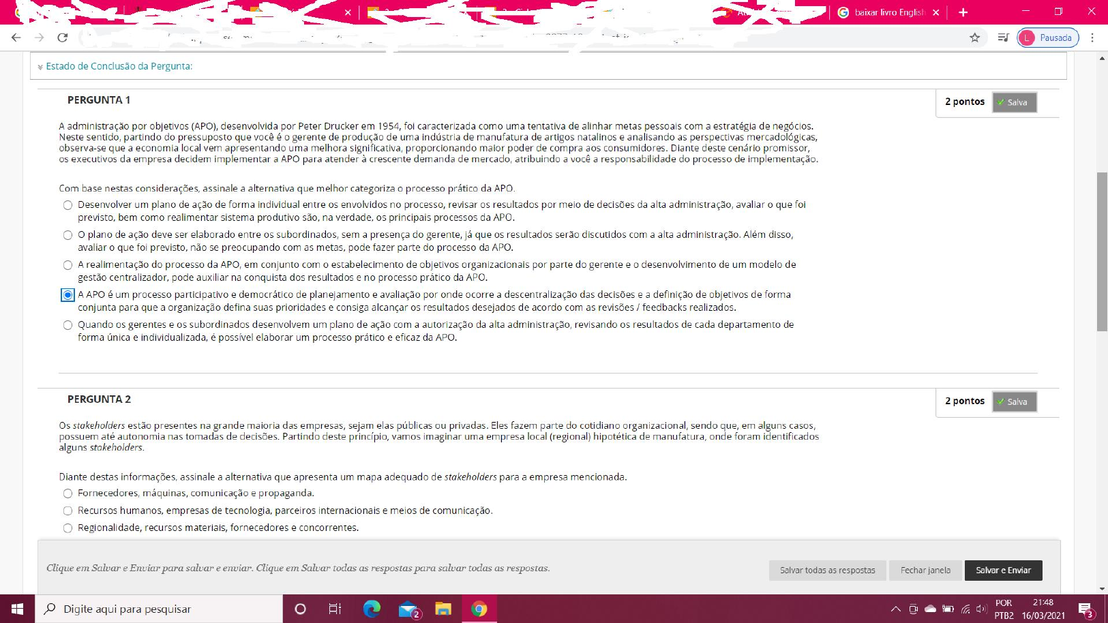Select option starting 'Desenvolver um plano de ação'
This screenshot has width=1108, height=623.
click(68, 205)
